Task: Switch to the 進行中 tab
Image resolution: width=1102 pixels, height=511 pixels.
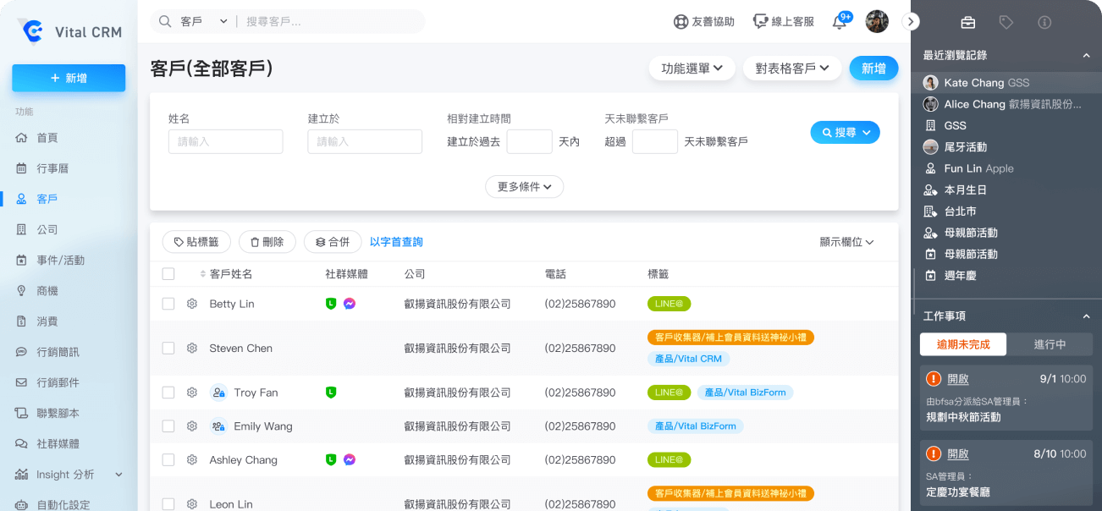Action: click(1050, 344)
